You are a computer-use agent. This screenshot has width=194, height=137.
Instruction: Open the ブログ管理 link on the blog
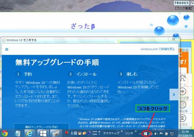tap(183, 8)
